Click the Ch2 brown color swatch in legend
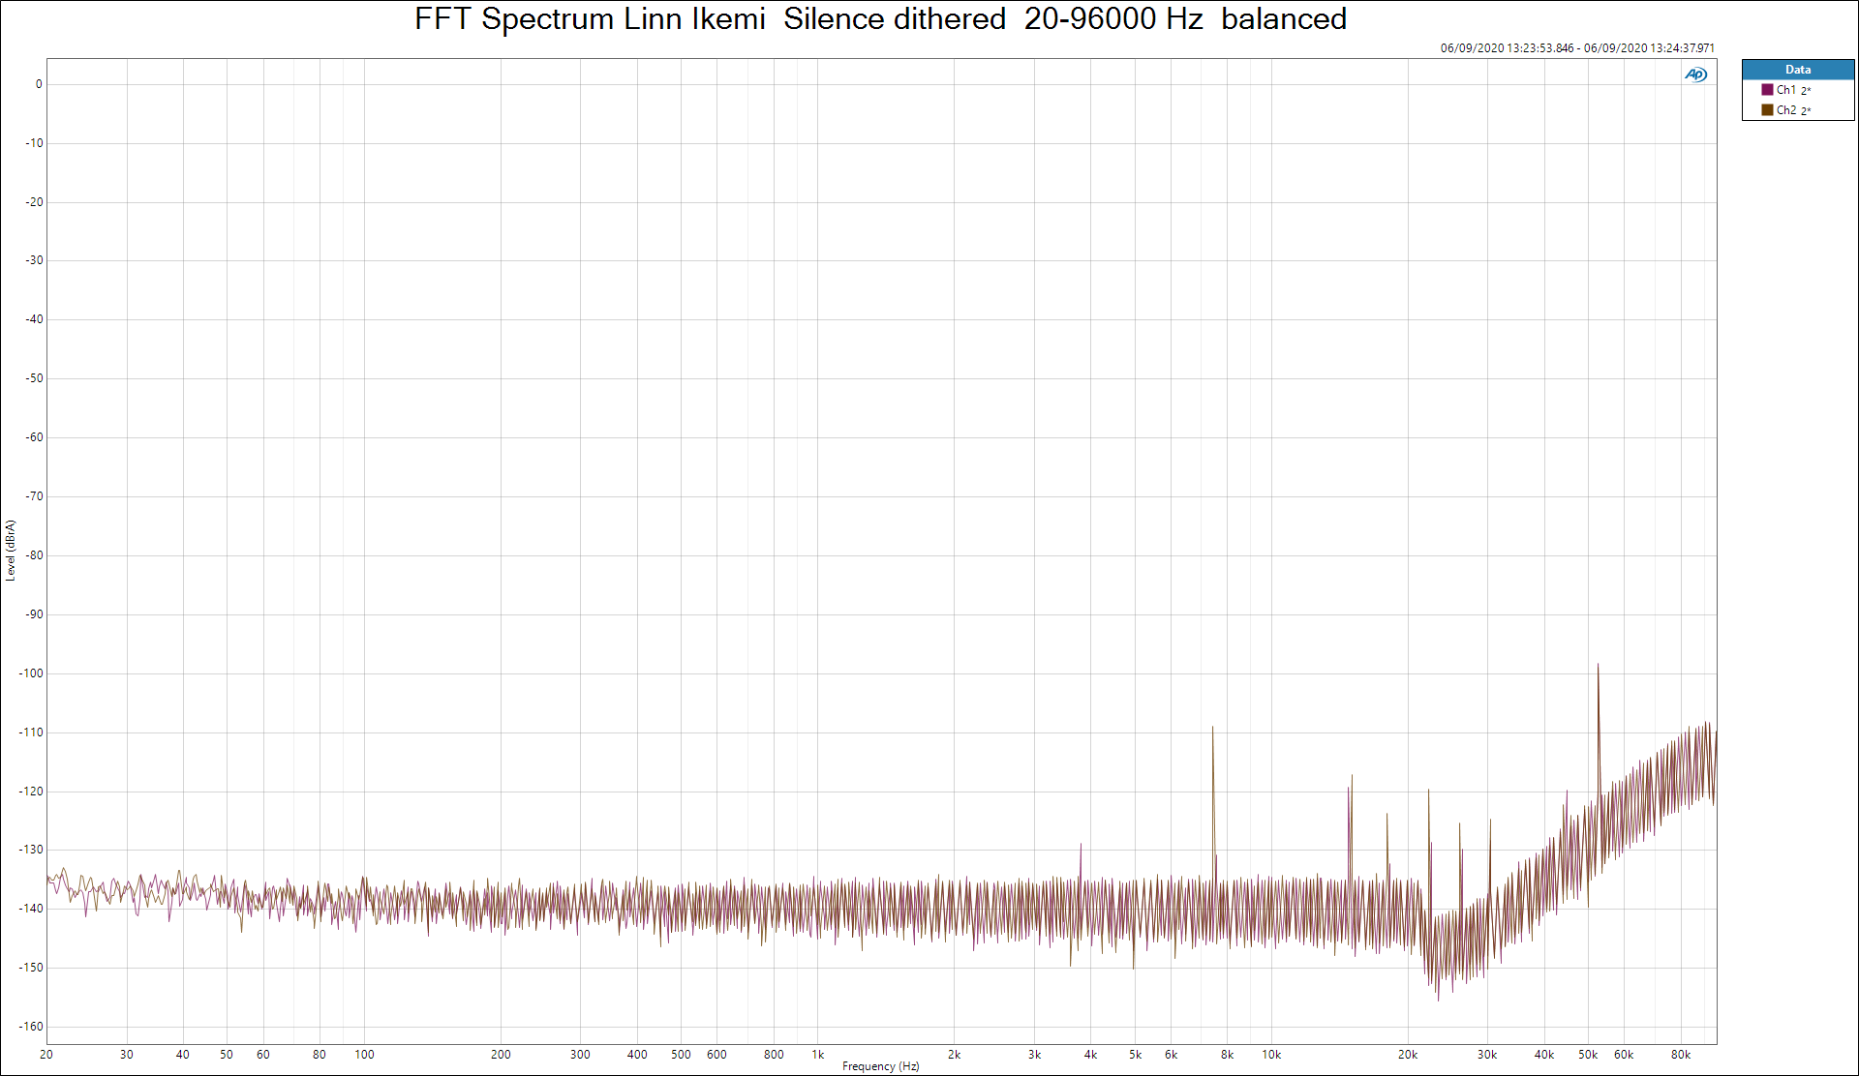 pyautogui.click(x=1767, y=110)
